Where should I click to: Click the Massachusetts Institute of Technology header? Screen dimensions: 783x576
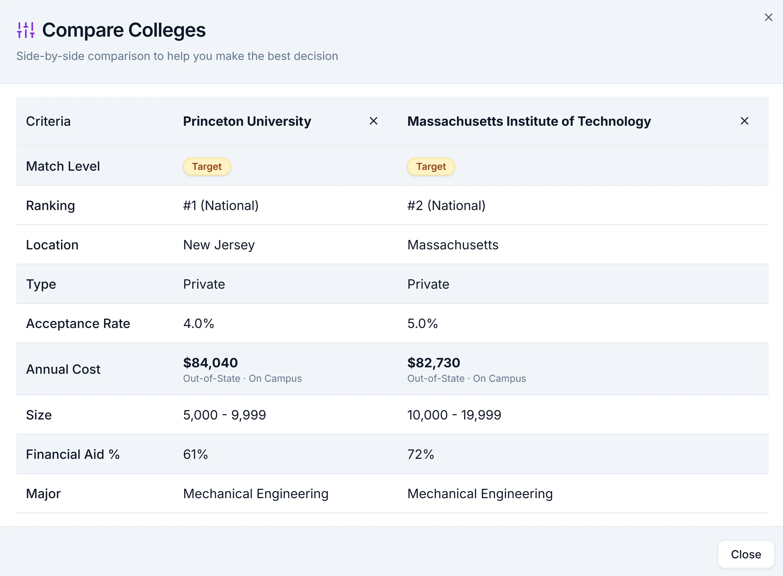point(529,121)
